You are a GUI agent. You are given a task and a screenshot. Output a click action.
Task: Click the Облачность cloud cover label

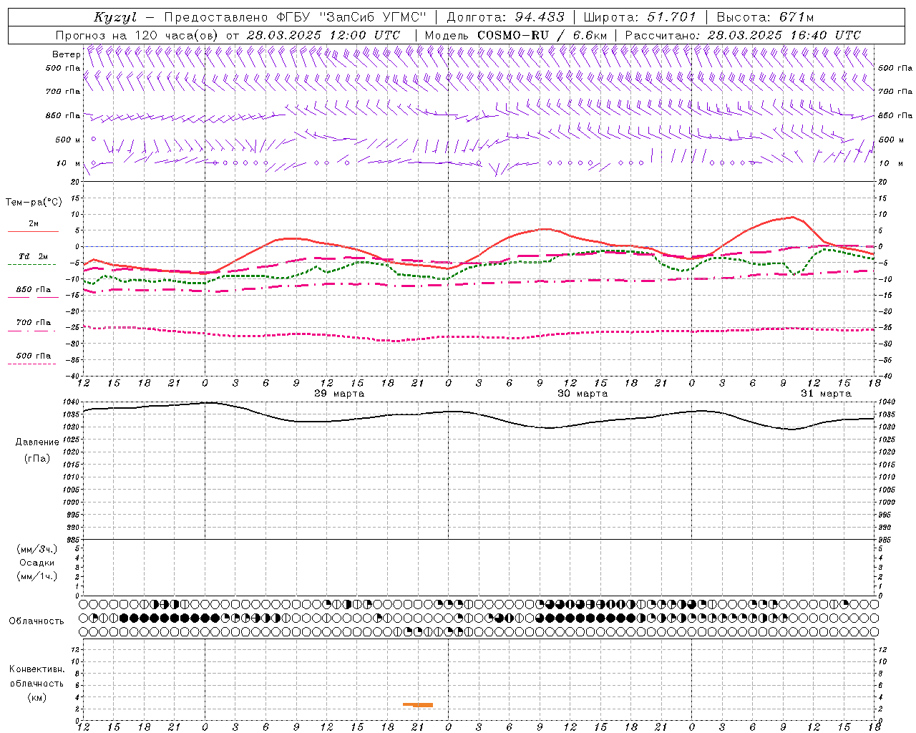pos(36,621)
